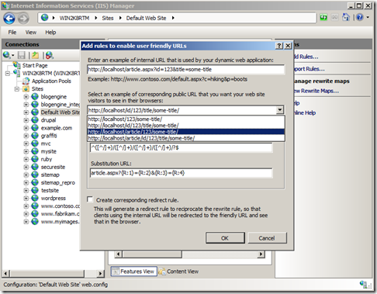Click the center pane scroll right arrow

pyautogui.click(x=261, y=254)
